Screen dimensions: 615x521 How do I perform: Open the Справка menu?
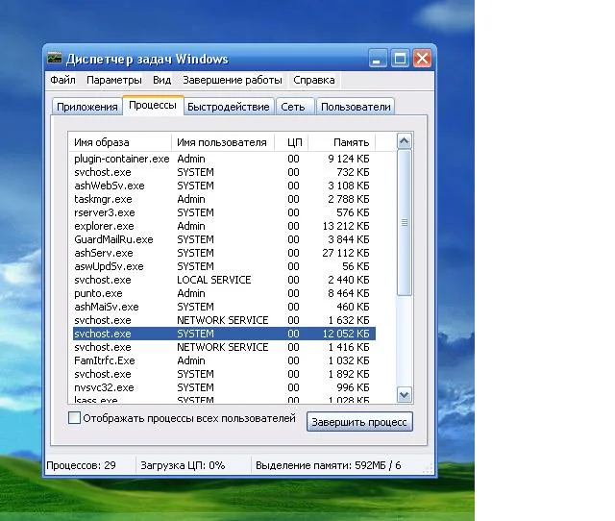click(314, 80)
